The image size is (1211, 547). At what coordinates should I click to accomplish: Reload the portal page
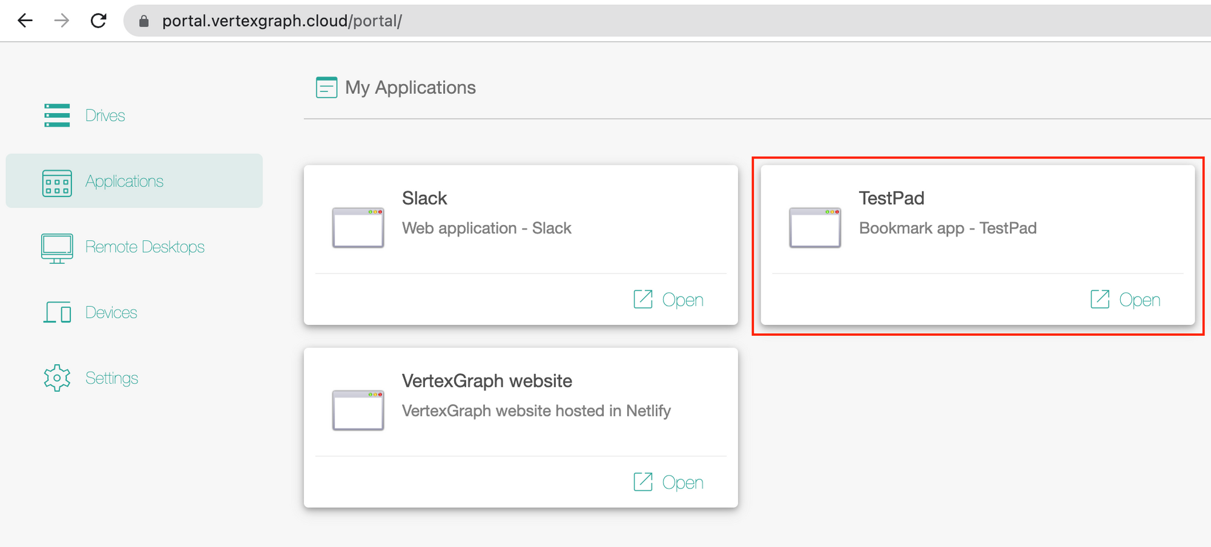point(98,21)
